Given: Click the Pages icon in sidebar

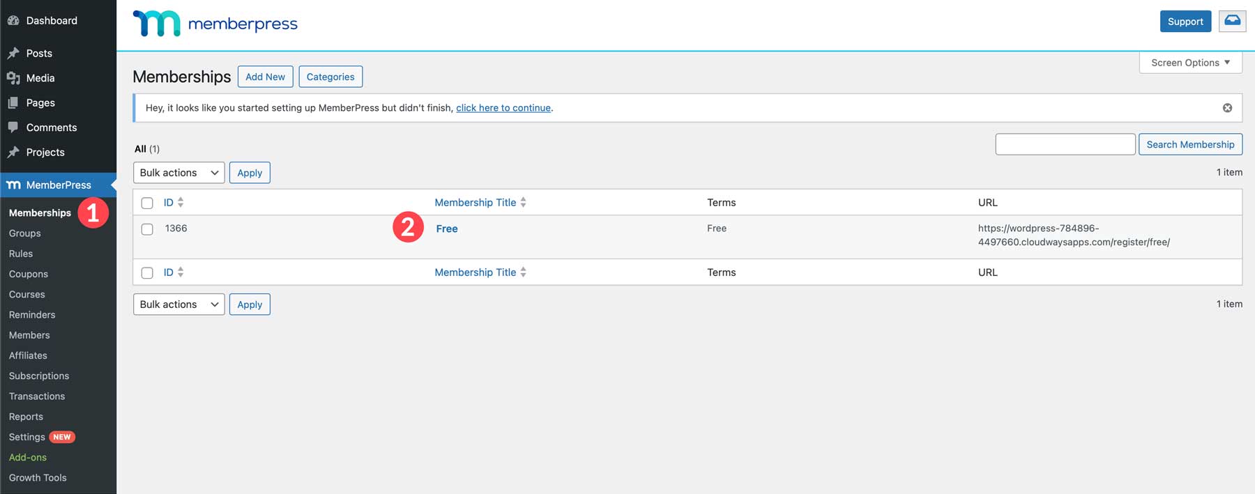Looking at the screenshot, I should (x=13, y=103).
